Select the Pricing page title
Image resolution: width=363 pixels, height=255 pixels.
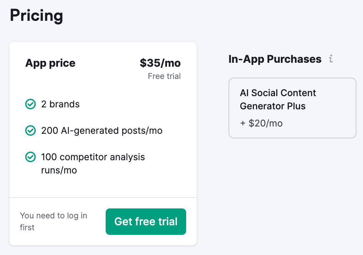pos(36,15)
